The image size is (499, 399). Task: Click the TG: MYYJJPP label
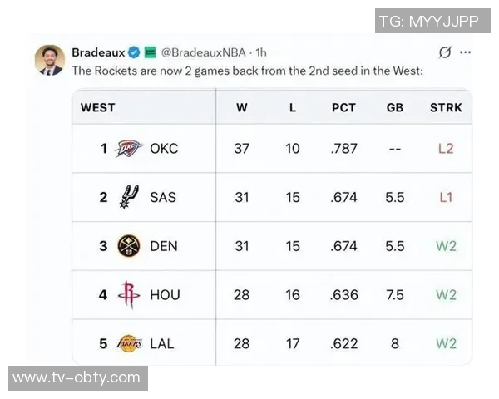point(431,21)
